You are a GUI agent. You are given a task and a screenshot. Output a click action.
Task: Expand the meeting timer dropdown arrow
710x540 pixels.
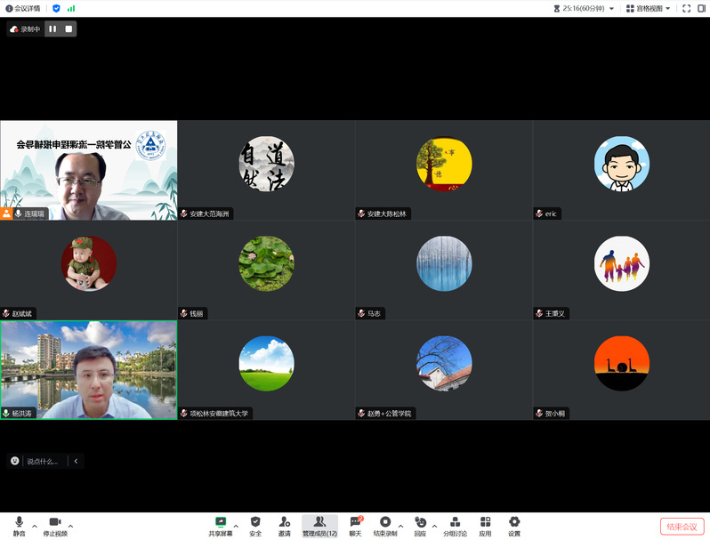coord(611,9)
